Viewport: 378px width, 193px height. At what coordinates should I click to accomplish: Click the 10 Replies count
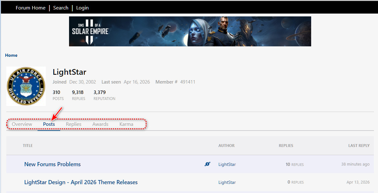294,164
